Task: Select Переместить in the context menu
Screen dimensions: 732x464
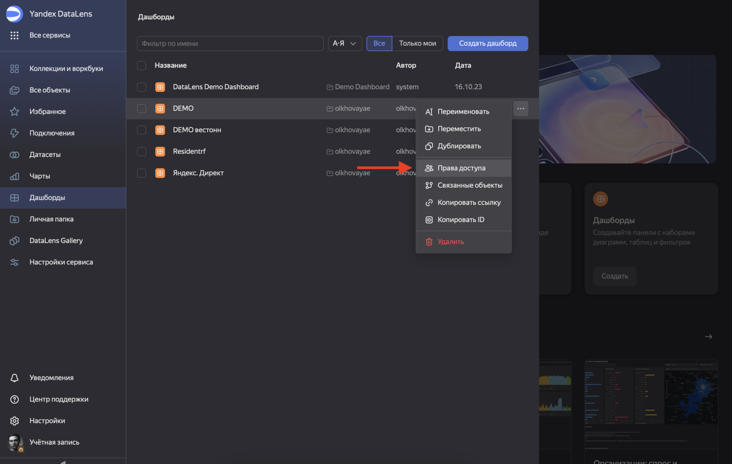Action: pos(464,129)
